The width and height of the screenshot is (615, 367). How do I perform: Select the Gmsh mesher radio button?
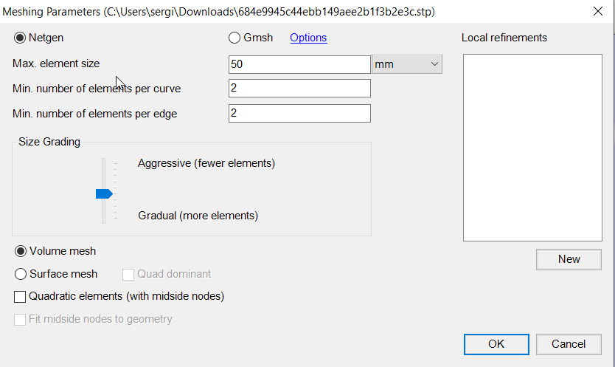234,38
